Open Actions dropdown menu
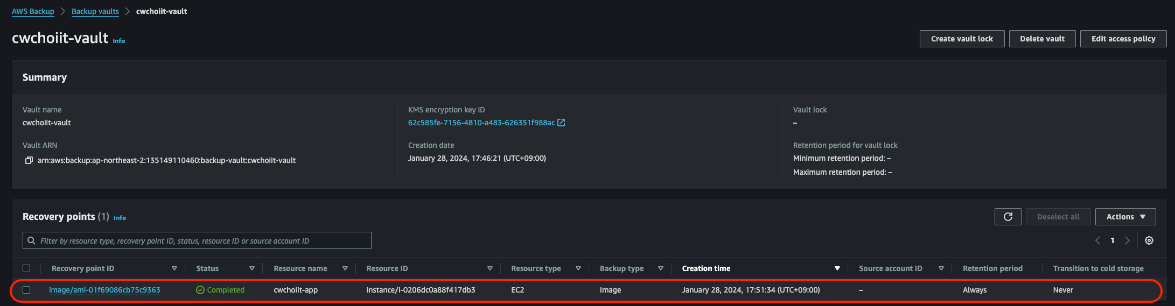1175x306 pixels. coord(1125,217)
